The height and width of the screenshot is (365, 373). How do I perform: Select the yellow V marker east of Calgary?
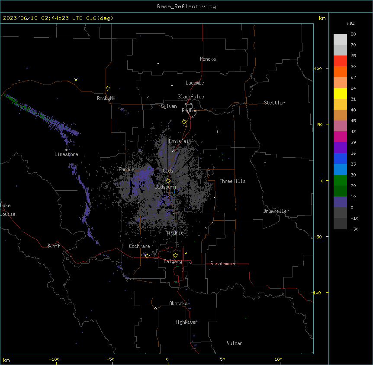pyautogui.click(x=186, y=253)
